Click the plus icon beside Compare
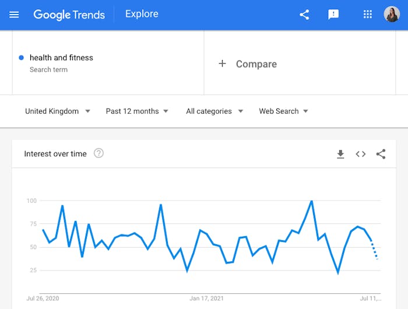Screen dimensions: 408x309 [x=222, y=64]
